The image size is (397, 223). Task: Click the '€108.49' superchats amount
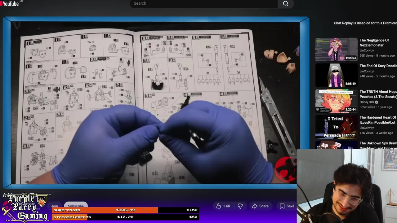click(x=125, y=210)
